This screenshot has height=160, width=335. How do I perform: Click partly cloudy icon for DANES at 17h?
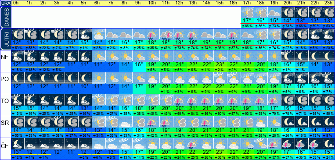coord(247,12)
